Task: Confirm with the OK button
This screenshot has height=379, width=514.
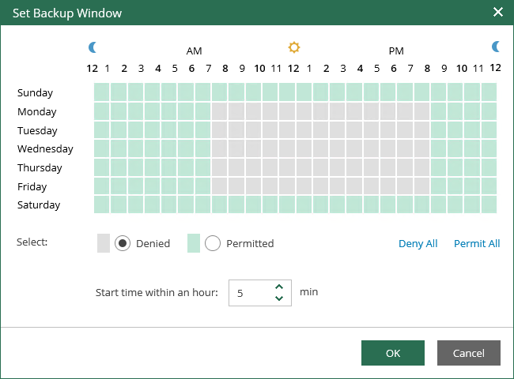Action: (393, 353)
